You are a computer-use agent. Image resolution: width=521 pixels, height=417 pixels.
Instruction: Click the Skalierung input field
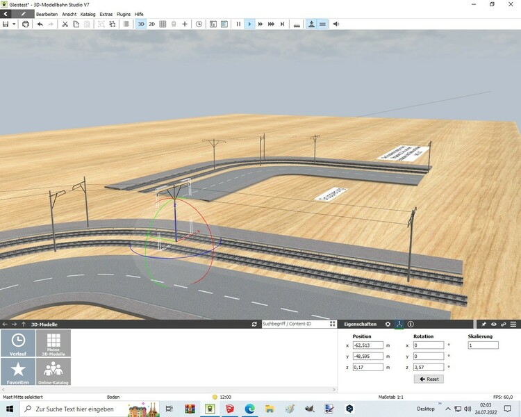(x=483, y=345)
